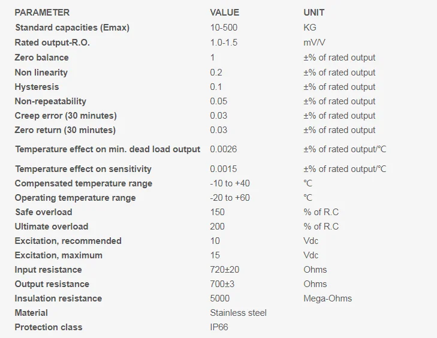
Task: Click the Non linearity parameter name
Action: tap(41, 73)
